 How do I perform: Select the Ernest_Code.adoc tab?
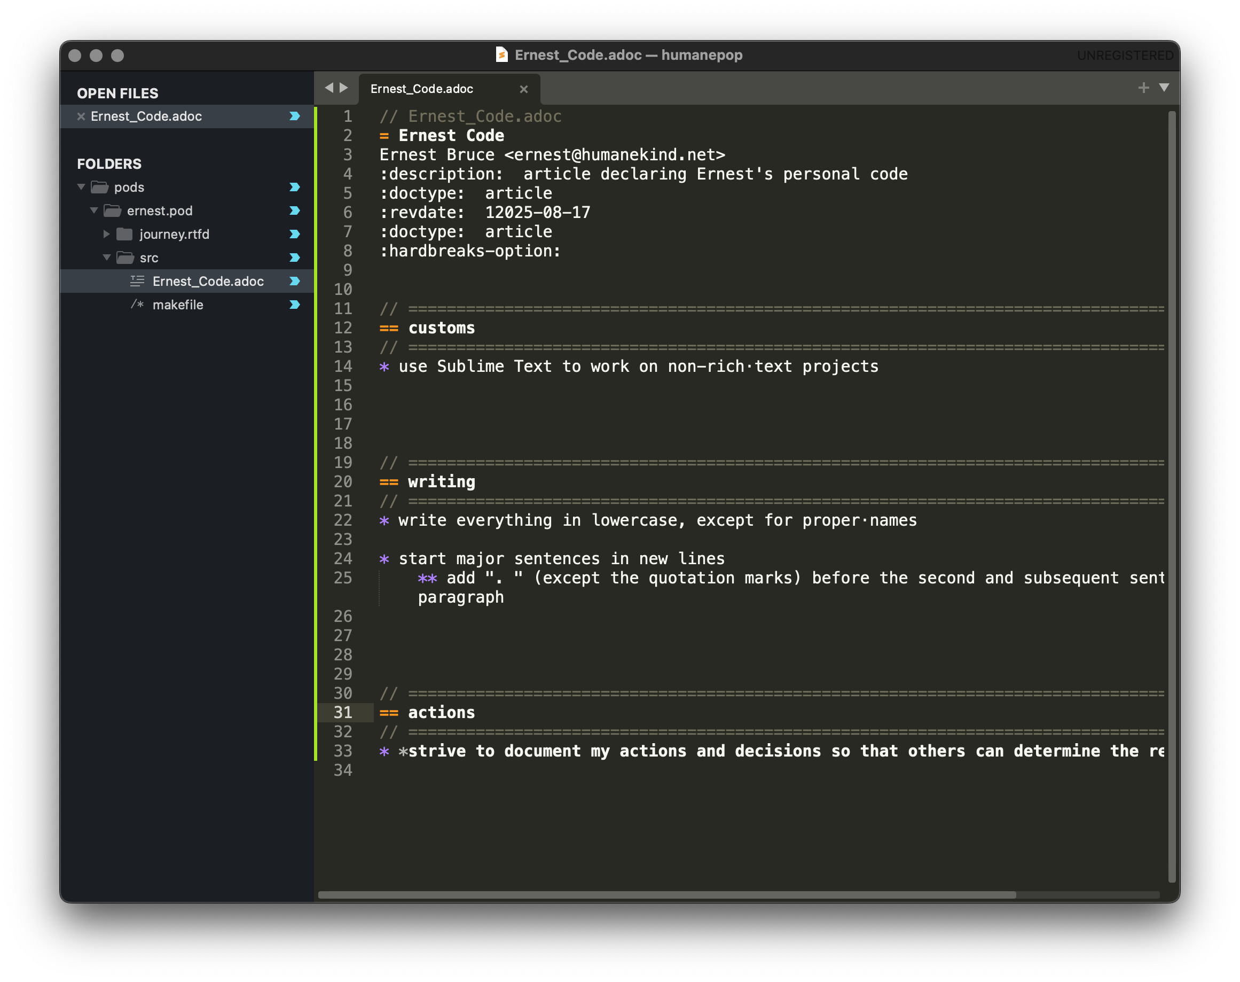pyautogui.click(x=422, y=89)
